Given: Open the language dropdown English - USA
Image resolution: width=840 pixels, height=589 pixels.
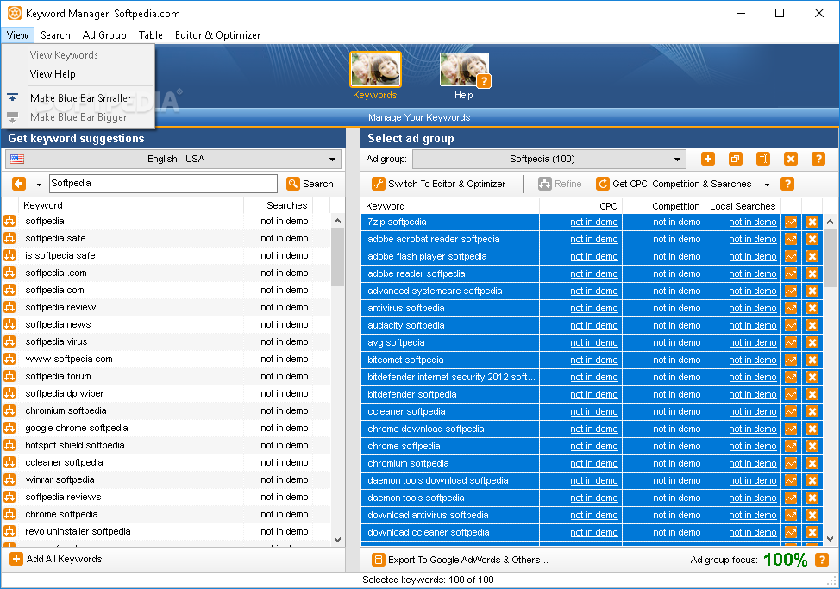Looking at the screenshot, I should pos(173,159).
